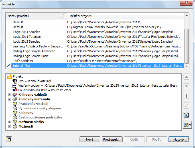
Task: Select the Často používané podsložky label
Action: (40, 117)
